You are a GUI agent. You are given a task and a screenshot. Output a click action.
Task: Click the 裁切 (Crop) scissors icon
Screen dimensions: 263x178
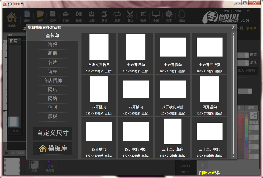(130, 15)
